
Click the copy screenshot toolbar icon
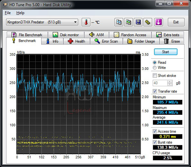pyautogui.click(x=128, y=22)
